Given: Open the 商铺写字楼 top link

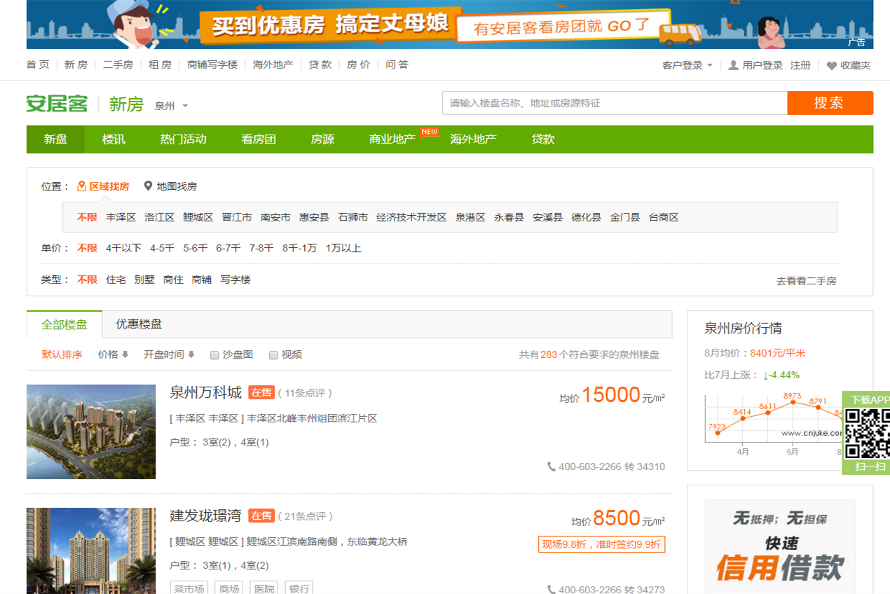Looking at the screenshot, I should pyautogui.click(x=212, y=64).
